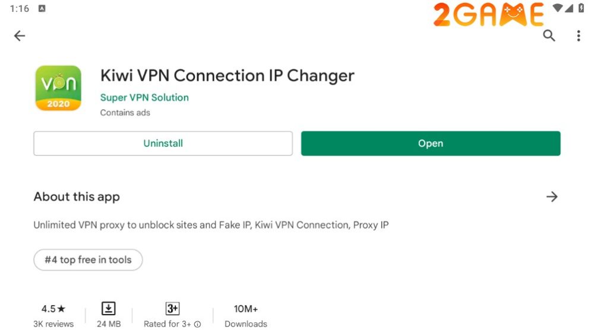Click the Kiwi VPN Connection IP Changer title
Viewport: 594px width, 330px height.
pyautogui.click(x=228, y=76)
